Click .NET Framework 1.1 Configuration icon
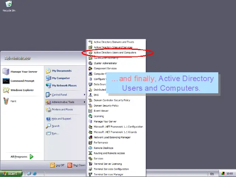 [x=90, y=127]
